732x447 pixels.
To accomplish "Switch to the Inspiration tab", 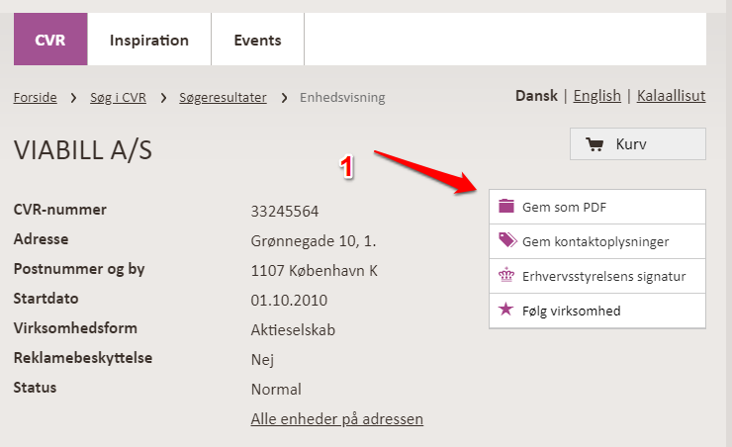I will tap(149, 40).
